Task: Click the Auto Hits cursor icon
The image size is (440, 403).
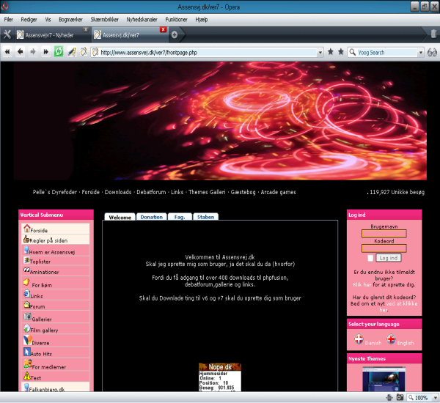Action: point(27,352)
